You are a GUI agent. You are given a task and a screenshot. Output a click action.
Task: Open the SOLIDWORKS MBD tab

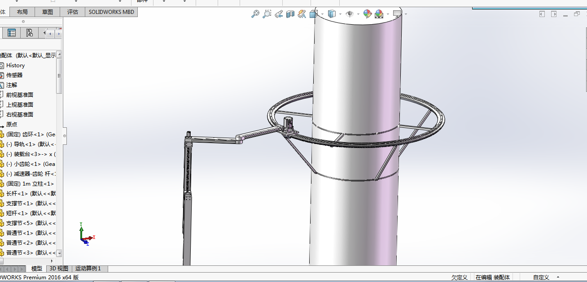click(111, 12)
